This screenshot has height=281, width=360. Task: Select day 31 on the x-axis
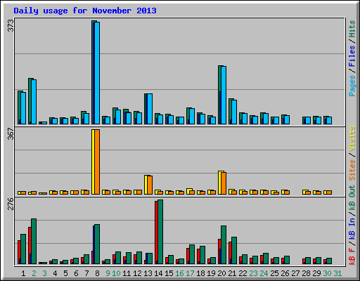[337, 273]
